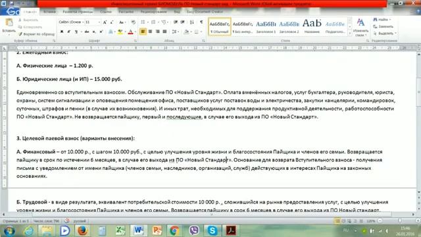Apply the Заголовок 1 style
This screenshot has height=237, width=421.
coord(266,26)
